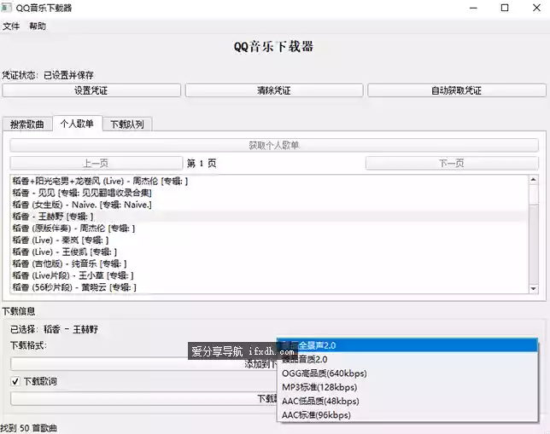Image resolution: width=550 pixels, height=434 pixels.
Task: Click the bottom 下载 button below lyrics checkbox
Action: (x=143, y=399)
